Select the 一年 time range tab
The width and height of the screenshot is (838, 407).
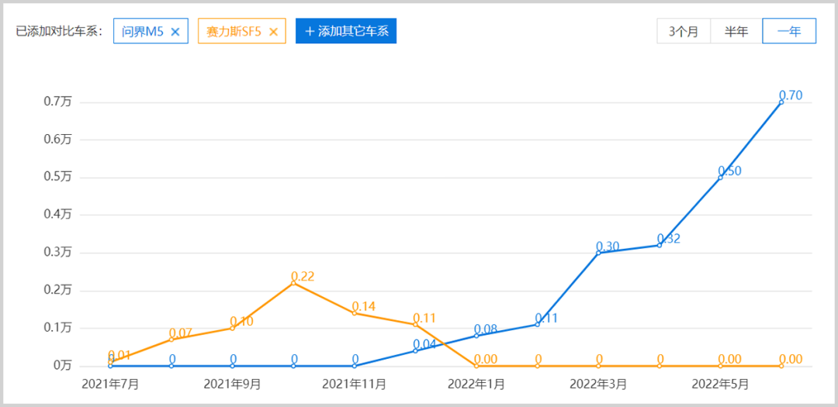(789, 32)
